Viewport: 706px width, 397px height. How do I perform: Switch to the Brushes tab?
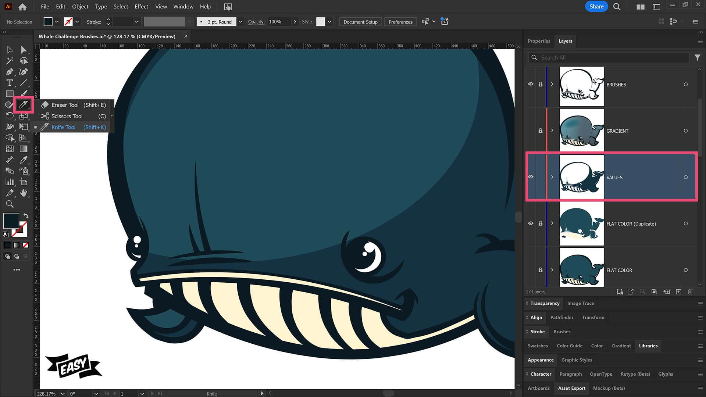[x=562, y=332]
